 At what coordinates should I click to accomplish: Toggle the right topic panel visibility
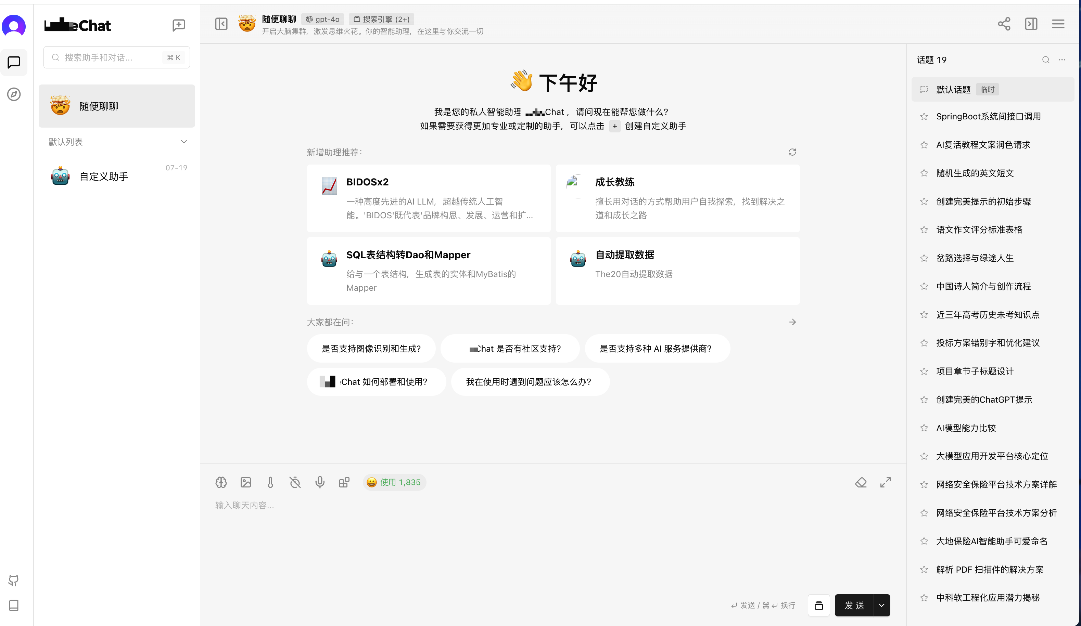[1031, 24]
